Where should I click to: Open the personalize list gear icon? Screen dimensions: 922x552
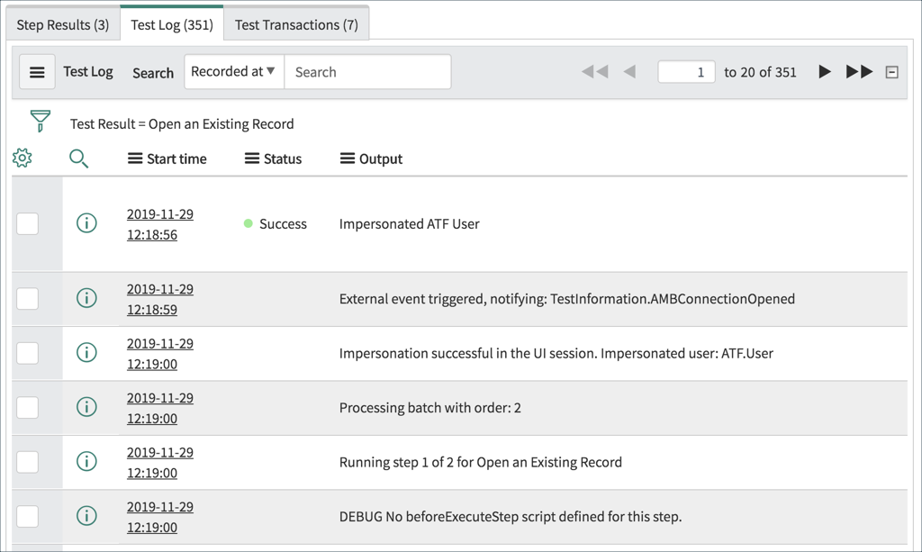[22, 157]
